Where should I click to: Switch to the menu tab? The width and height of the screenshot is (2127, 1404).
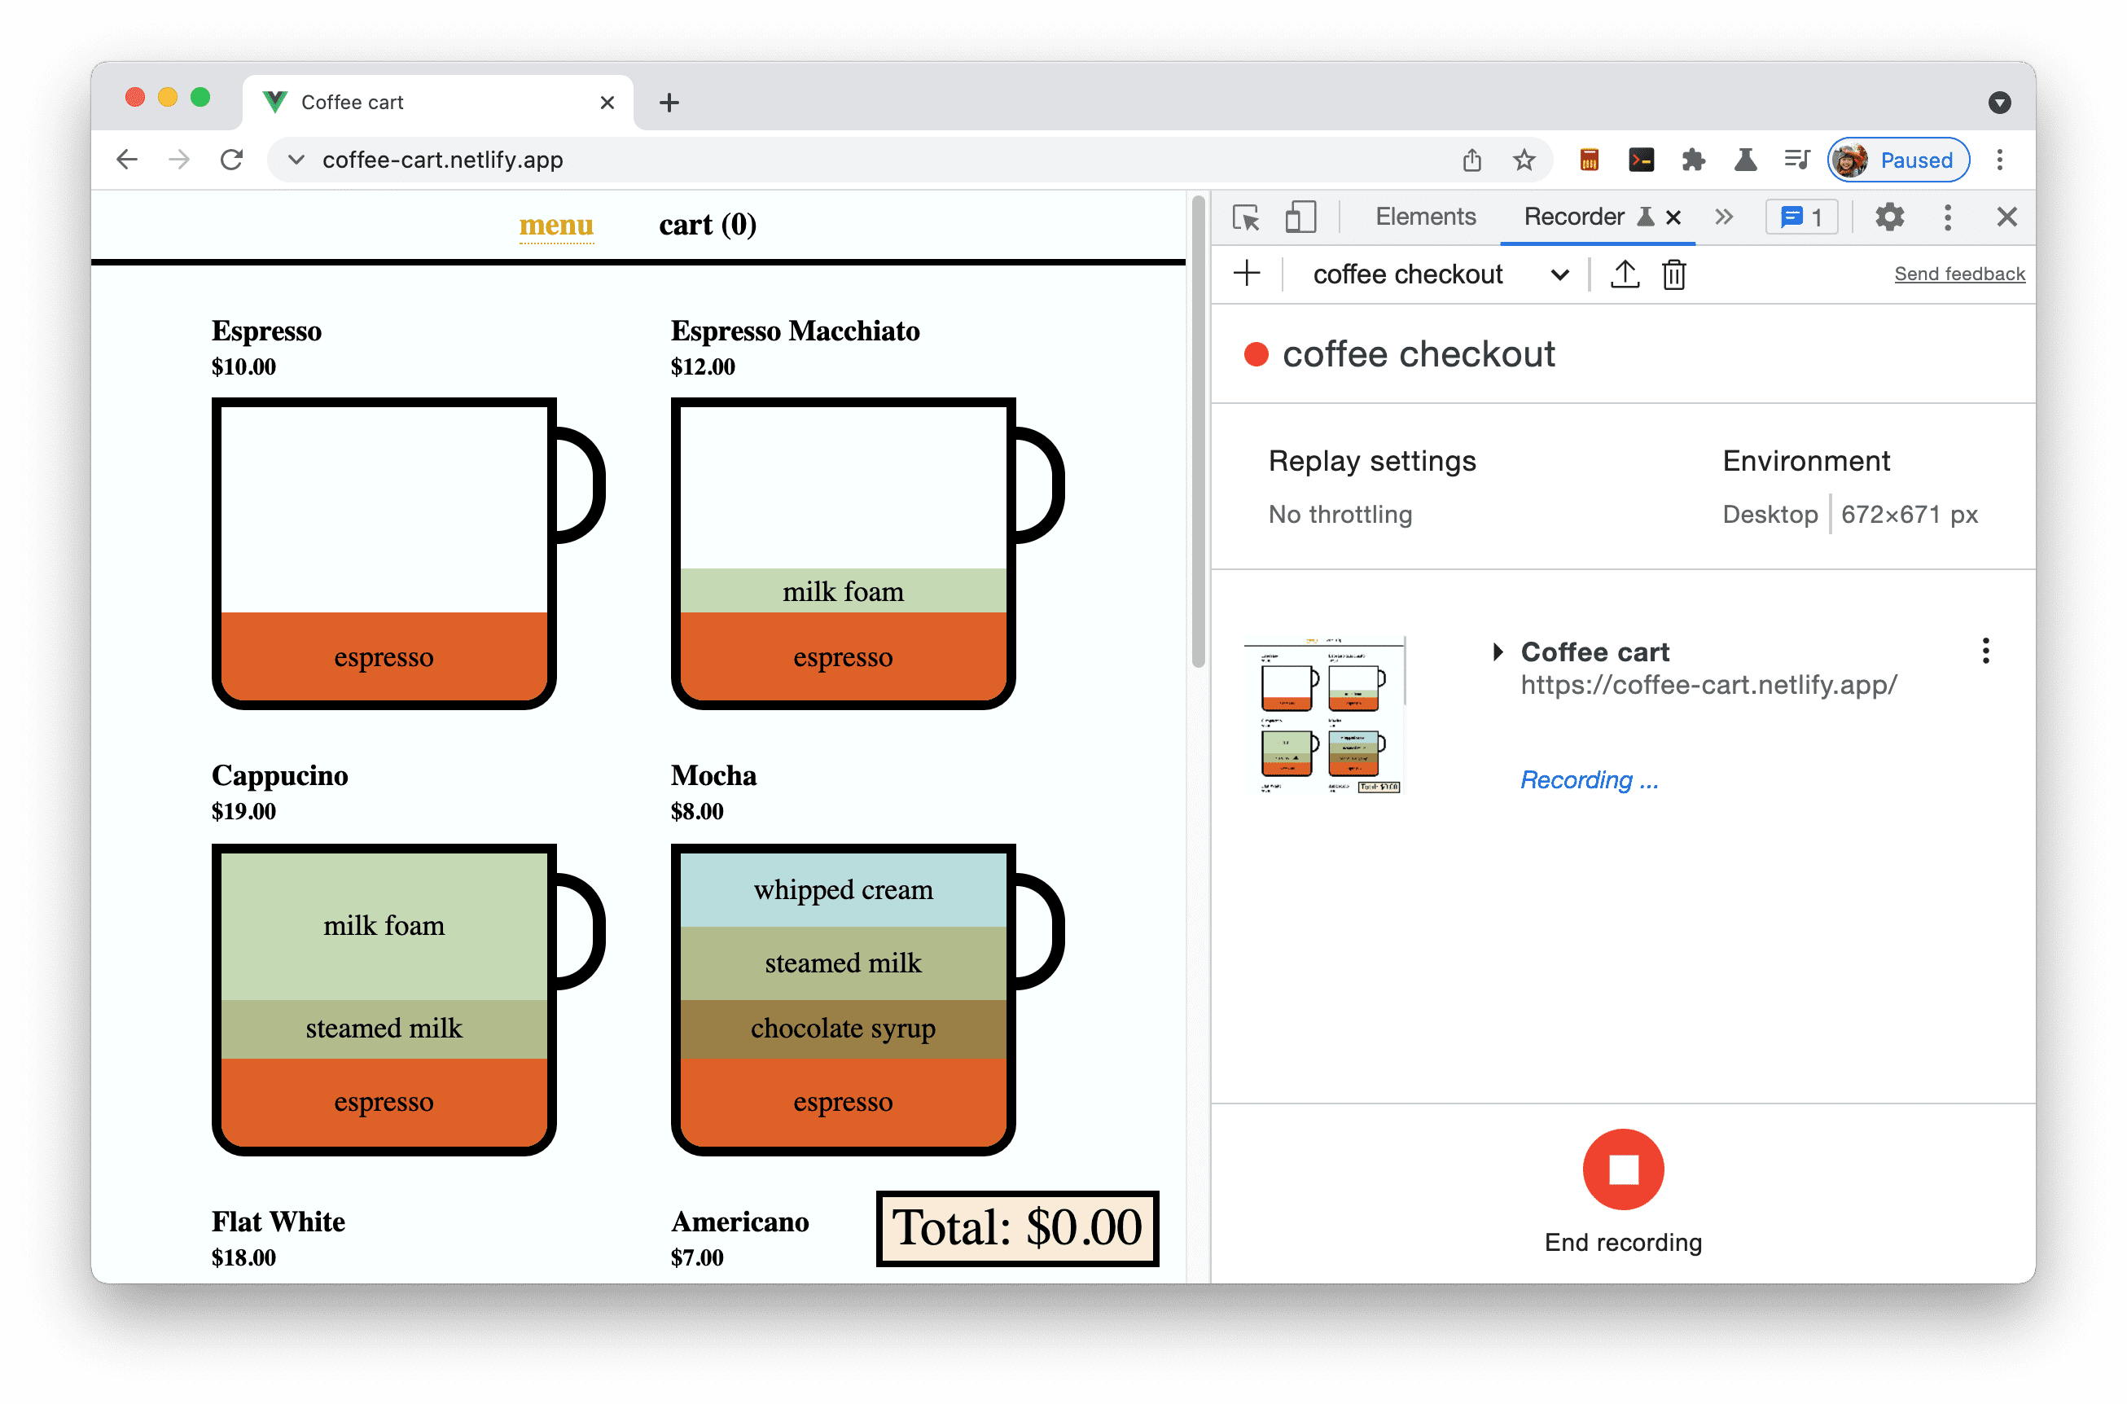[556, 224]
